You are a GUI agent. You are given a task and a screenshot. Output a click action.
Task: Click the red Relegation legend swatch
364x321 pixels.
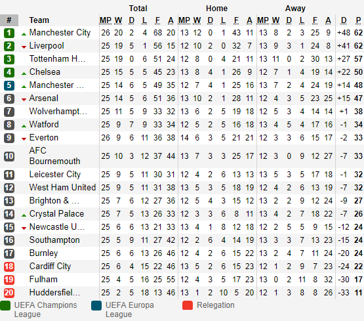[x=188, y=305]
